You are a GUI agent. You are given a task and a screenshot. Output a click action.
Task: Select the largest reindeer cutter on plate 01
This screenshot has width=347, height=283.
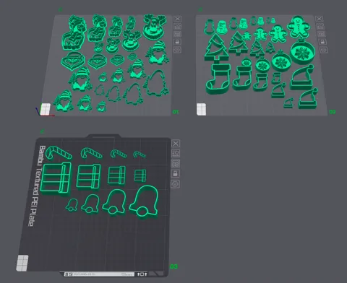[x=154, y=27]
